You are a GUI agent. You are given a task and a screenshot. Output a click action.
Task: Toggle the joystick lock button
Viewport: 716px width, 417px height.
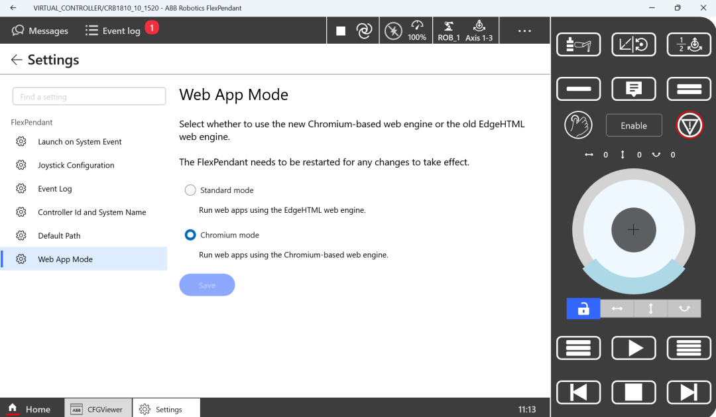(583, 309)
